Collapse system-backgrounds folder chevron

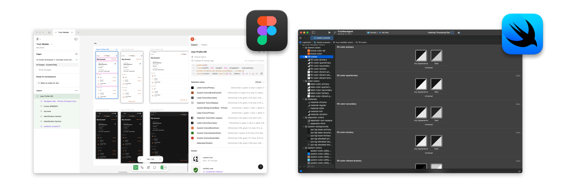tap(303, 127)
